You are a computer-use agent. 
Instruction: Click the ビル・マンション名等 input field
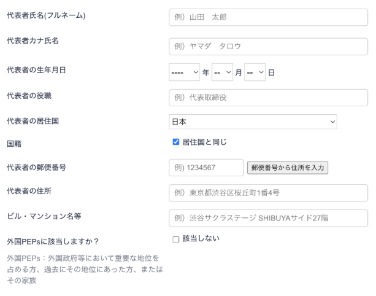(268, 219)
